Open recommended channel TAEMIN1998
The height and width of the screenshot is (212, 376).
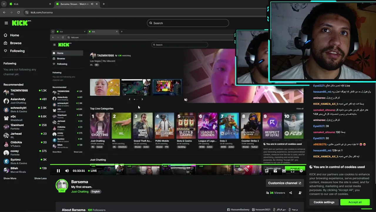25,92
